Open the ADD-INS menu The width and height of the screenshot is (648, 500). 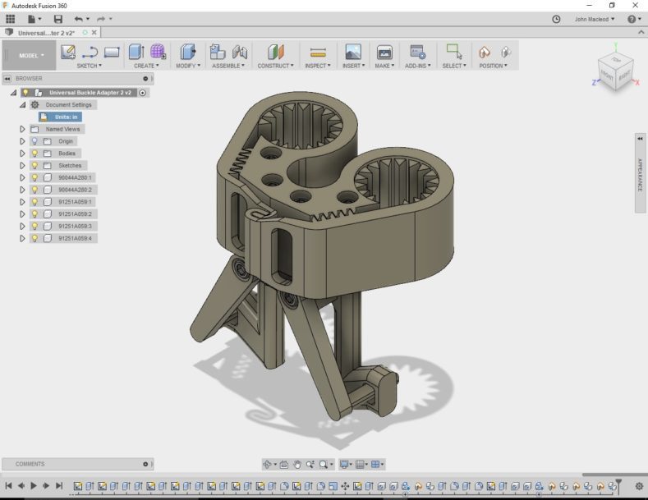click(416, 66)
